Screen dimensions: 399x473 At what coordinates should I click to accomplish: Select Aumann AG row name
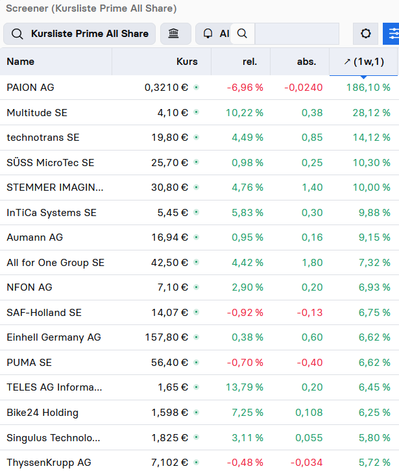click(x=34, y=237)
